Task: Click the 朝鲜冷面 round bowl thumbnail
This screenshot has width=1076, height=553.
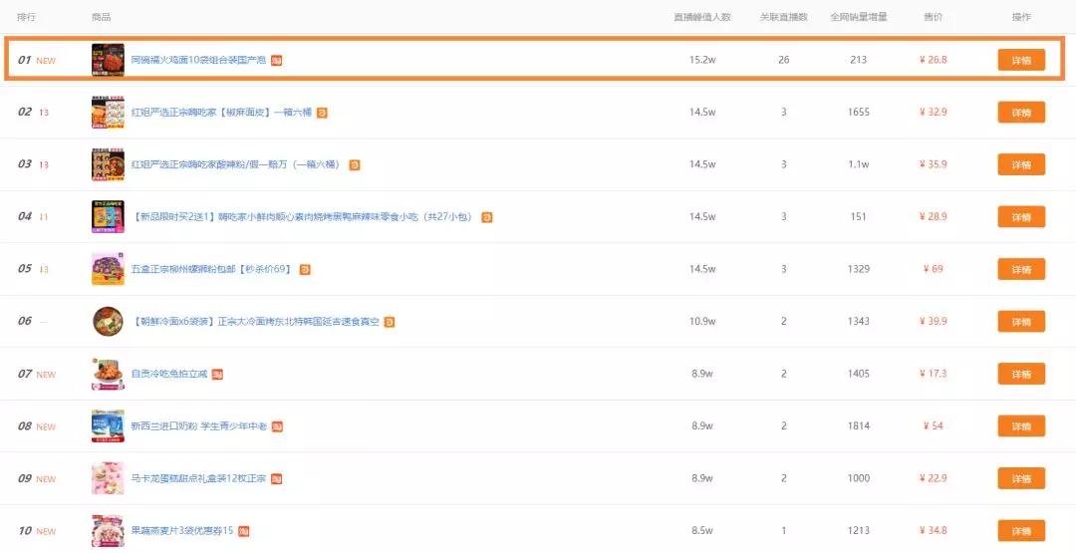Action: pos(108,321)
